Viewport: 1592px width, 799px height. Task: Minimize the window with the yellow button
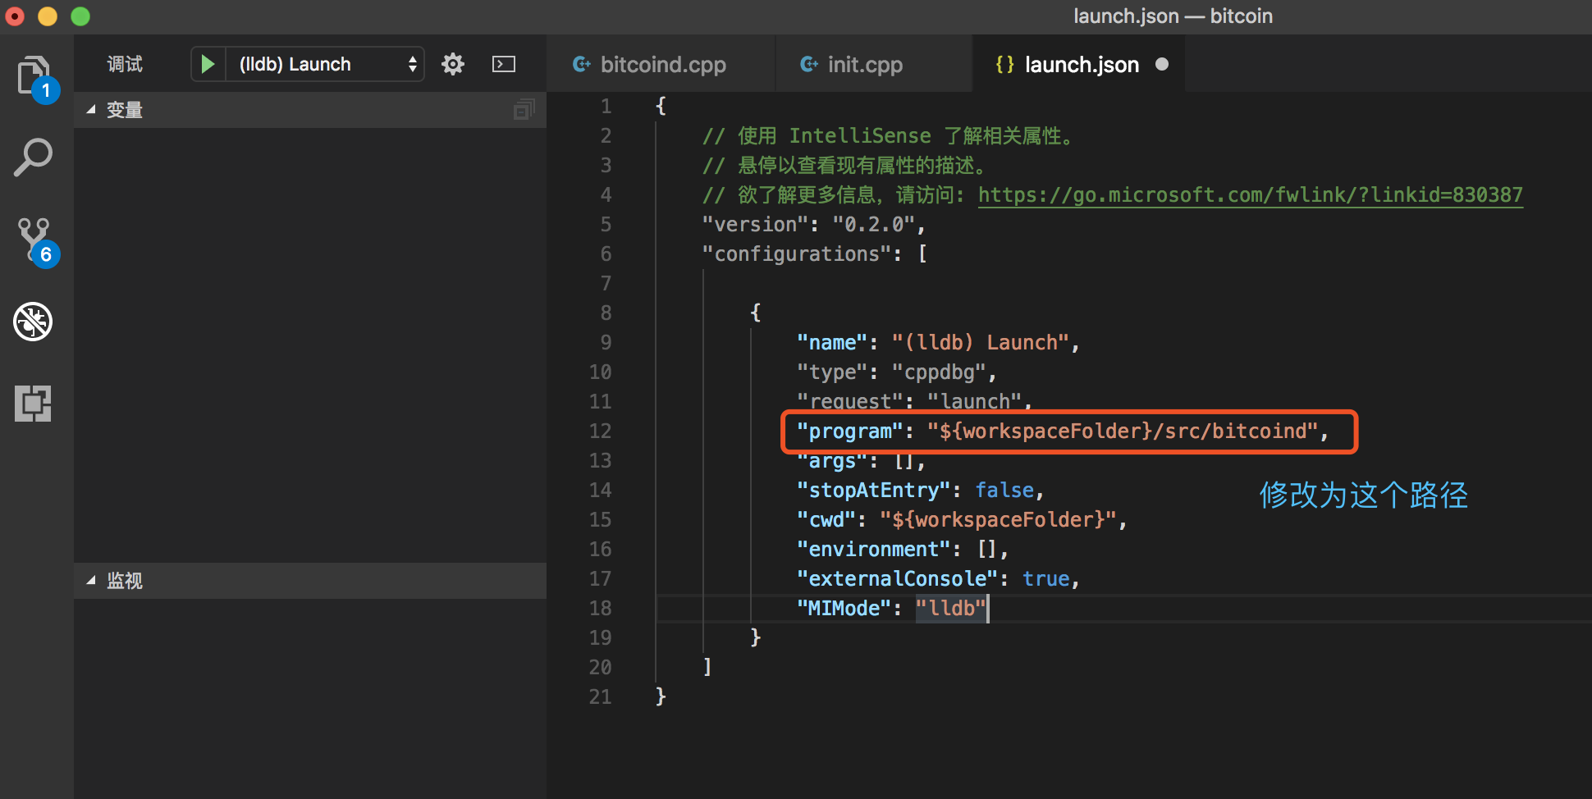click(48, 16)
